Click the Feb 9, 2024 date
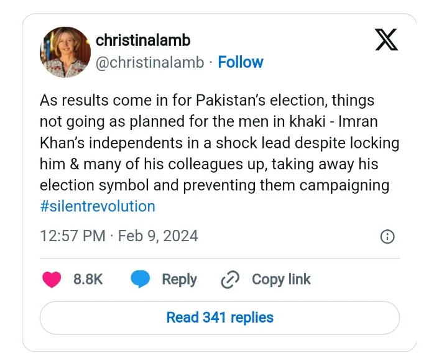This screenshot has height=363, width=439. (158, 236)
